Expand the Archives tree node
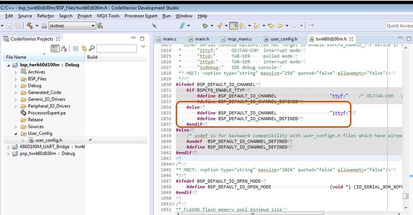Image resolution: width=413 pixels, height=215 pixels. (16, 72)
